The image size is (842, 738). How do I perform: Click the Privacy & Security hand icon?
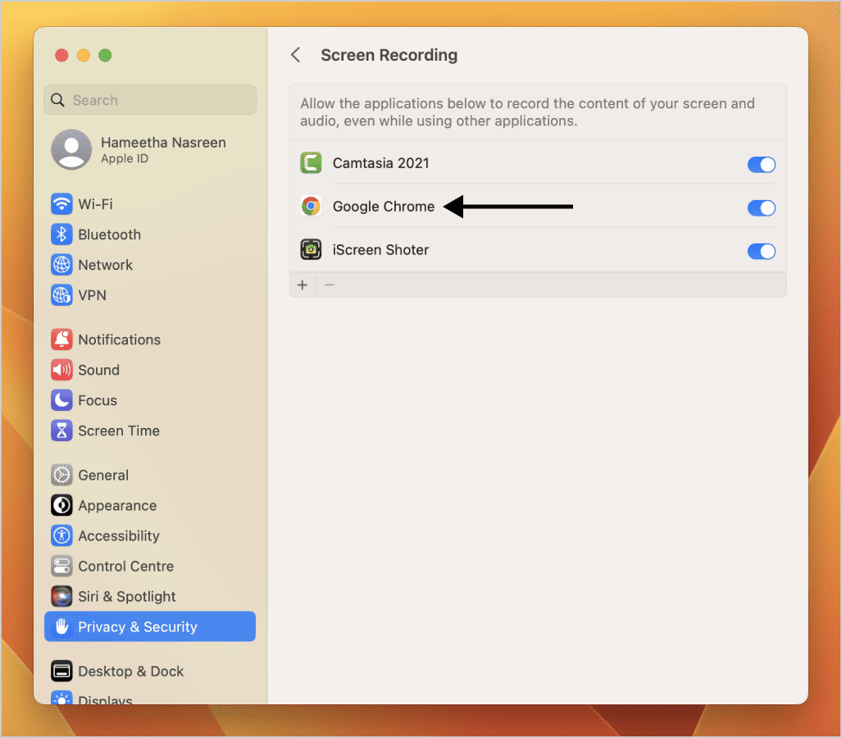(x=61, y=626)
